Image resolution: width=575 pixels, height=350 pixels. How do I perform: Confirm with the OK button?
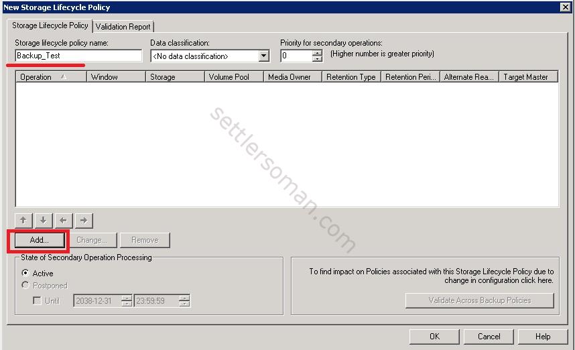pos(434,337)
